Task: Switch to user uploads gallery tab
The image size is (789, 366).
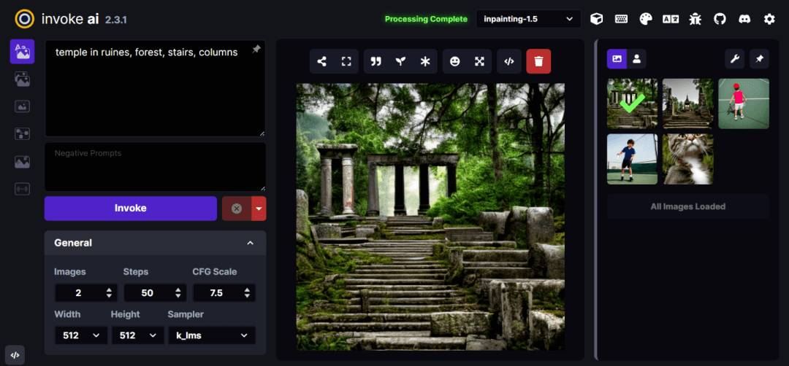Action: tap(637, 59)
